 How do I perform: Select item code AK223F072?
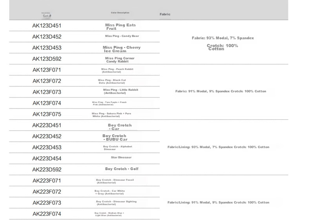pos(47,192)
